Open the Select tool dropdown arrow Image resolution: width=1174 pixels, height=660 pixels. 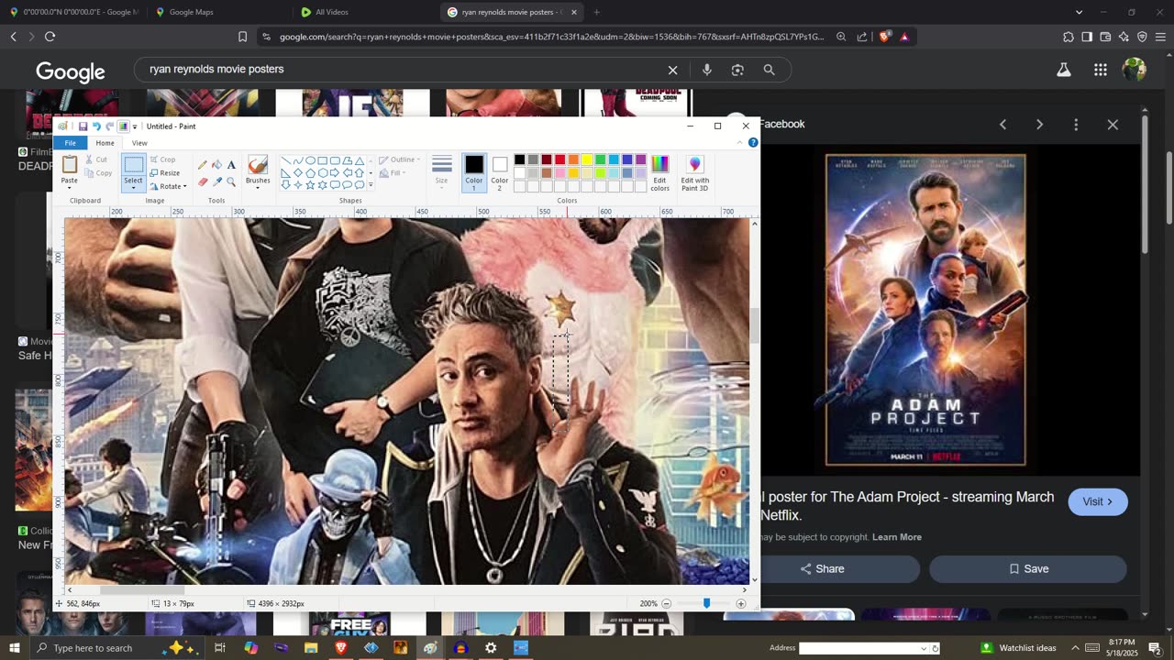click(x=133, y=187)
